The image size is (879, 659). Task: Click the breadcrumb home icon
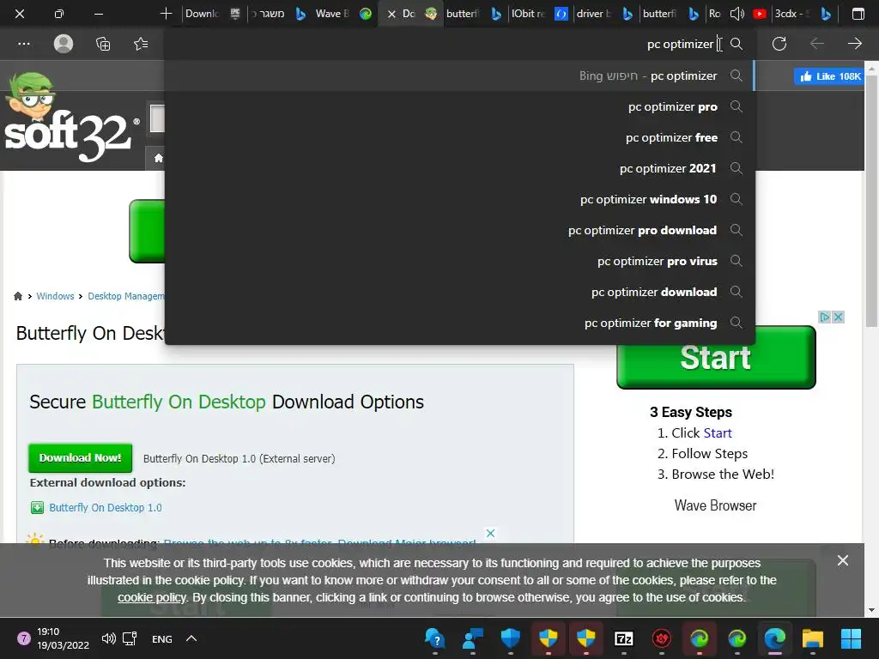click(x=18, y=296)
